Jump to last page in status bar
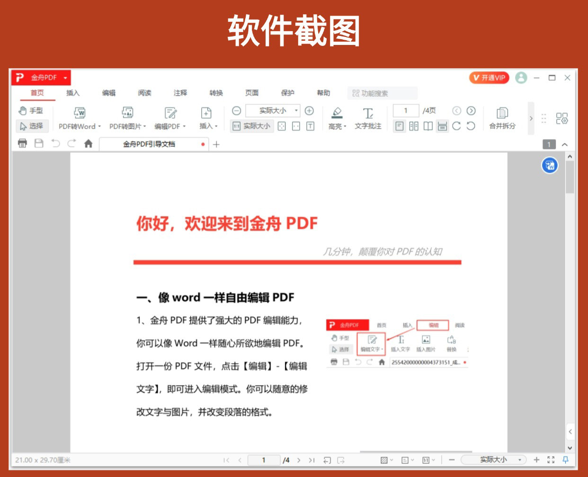Screen dimensions: 588x477 (x=312, y=460)
